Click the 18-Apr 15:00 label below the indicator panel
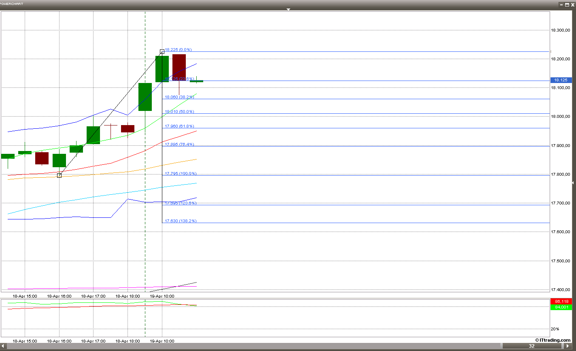576x351 pixels. [25, 341]
